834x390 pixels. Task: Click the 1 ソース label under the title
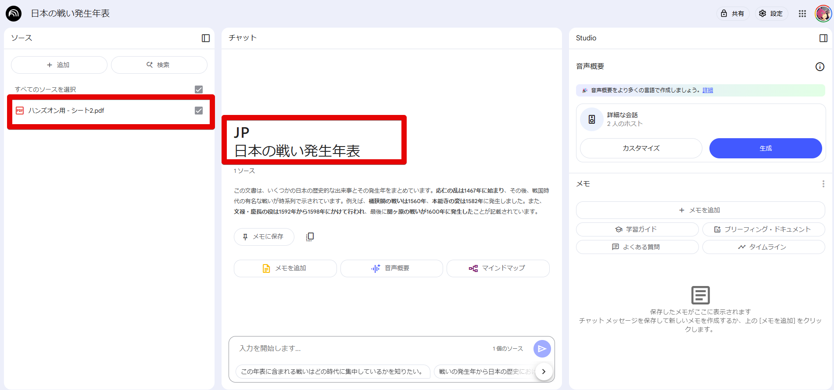coord(244,171)
